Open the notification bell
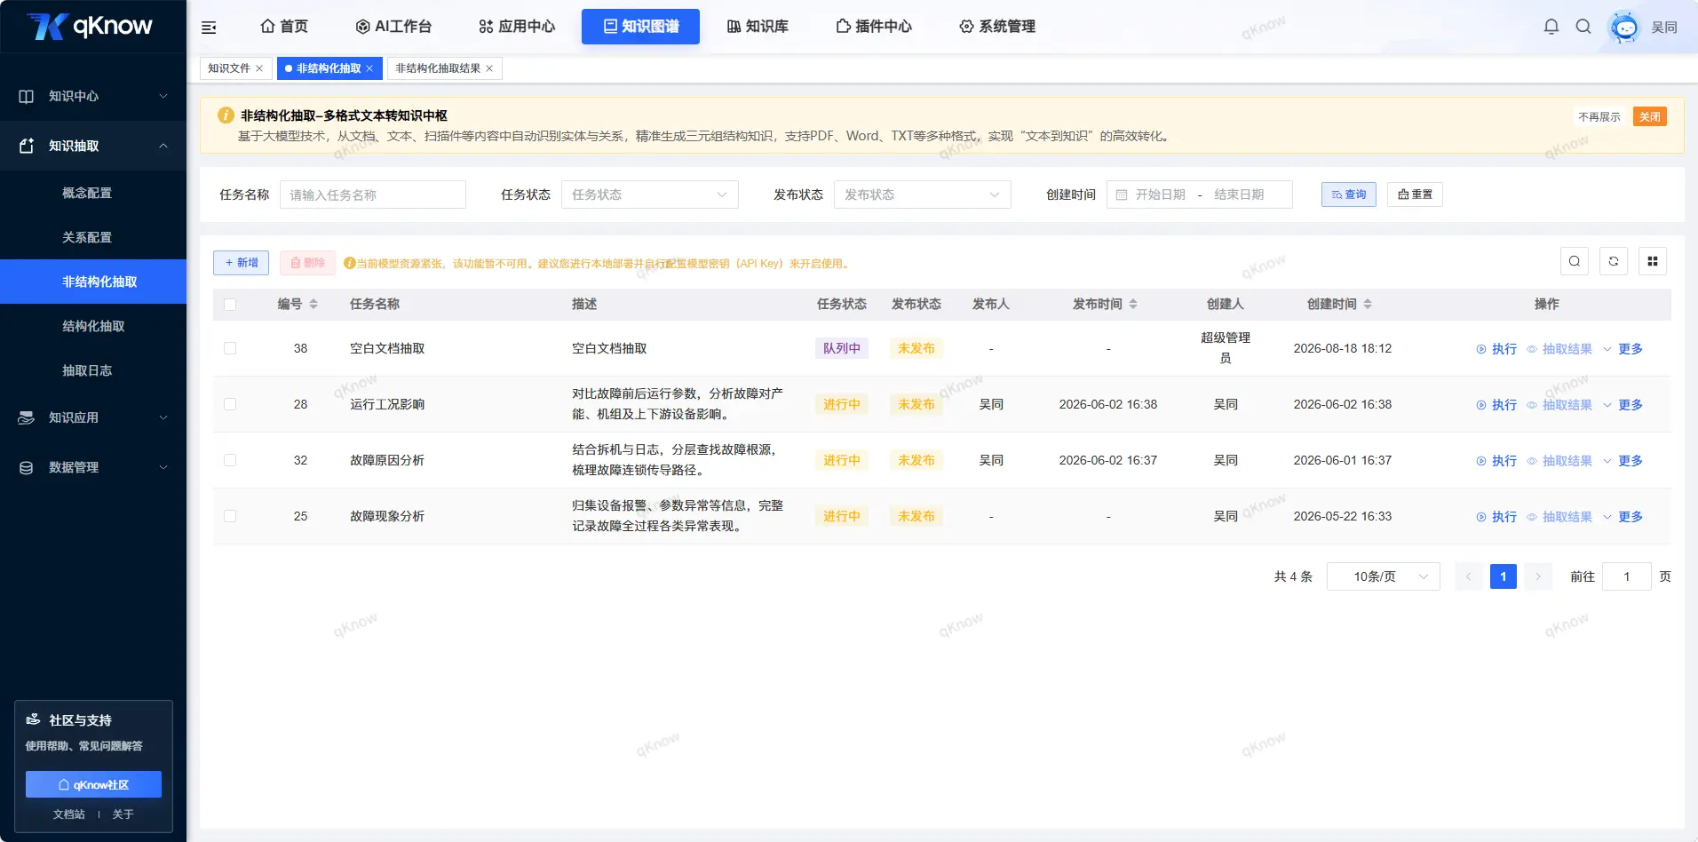The width and height of the screenshot is (1698, 842). click(x=1551, y=27)
